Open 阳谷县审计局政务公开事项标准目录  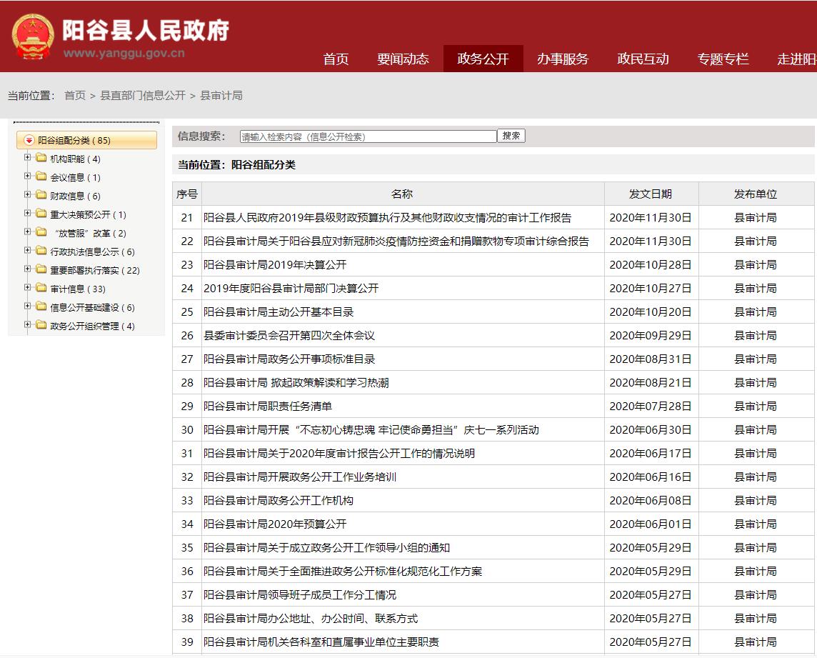click(x=289, y=359)
